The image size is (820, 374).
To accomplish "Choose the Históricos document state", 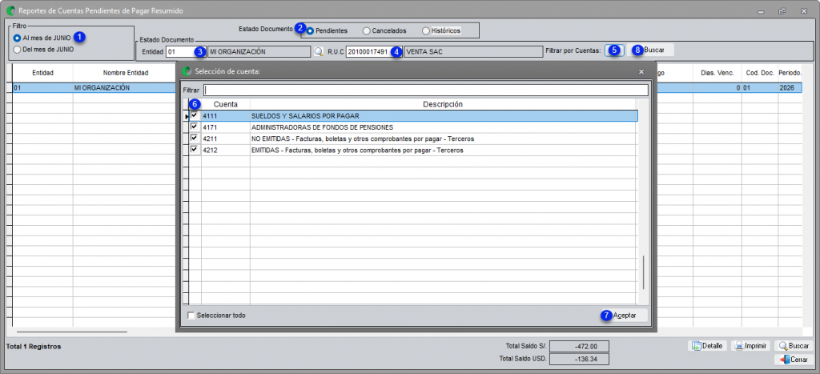I will (x=441, y=30).
